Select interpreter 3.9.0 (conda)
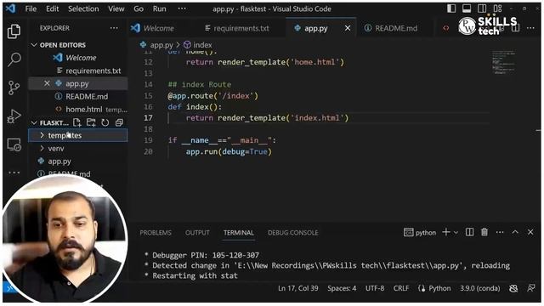The image size is (544, 306). pyautogui.click(x=480, y=288)
